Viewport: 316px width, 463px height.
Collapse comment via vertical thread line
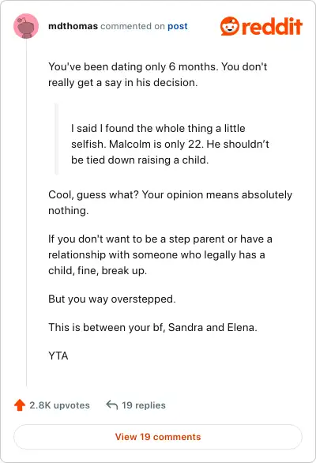pyautogui.click(x=26, y=213)
